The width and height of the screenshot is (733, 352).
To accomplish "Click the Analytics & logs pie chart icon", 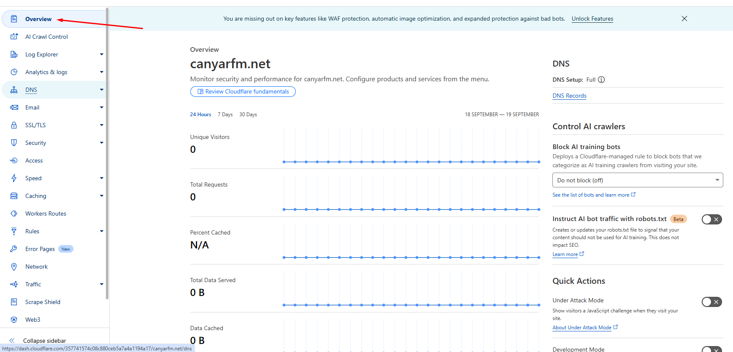I will [14, 72].
